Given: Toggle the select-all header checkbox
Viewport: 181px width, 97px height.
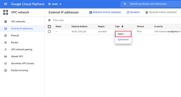Looking at the screenshot, I should pos(49,27).
